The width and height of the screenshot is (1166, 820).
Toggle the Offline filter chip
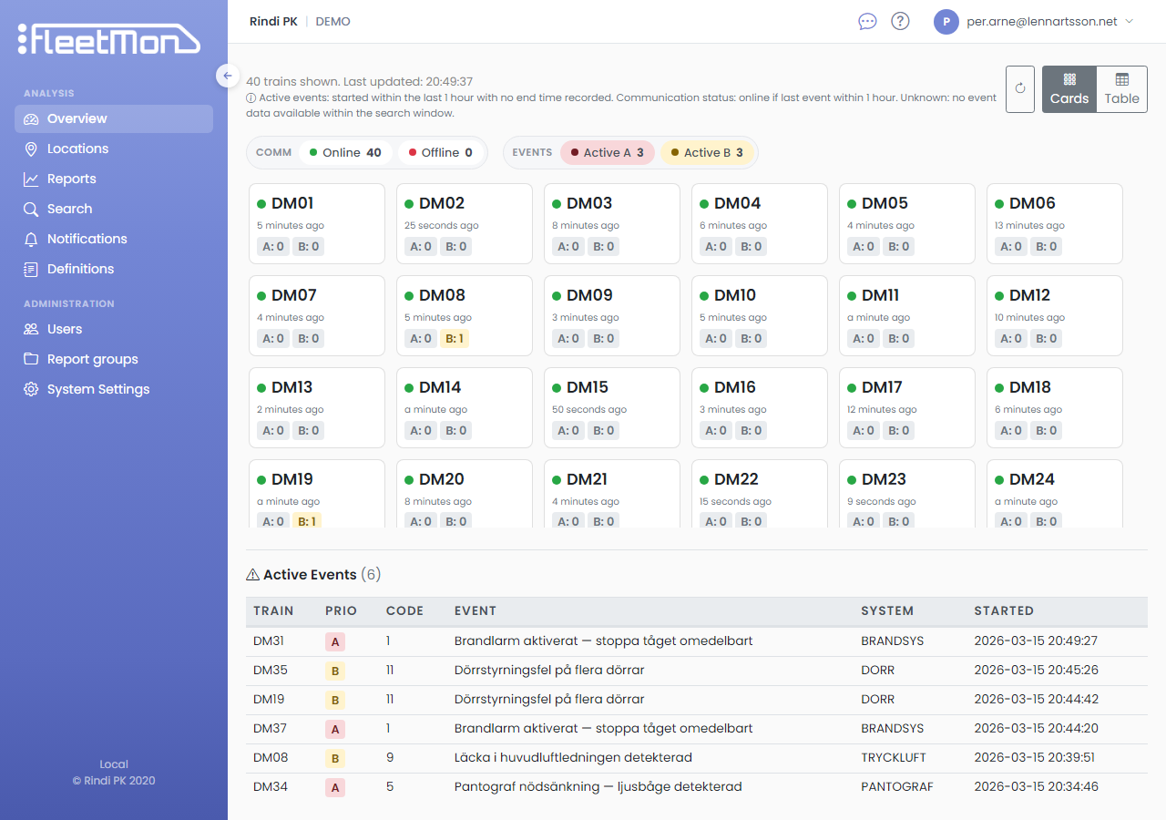click(441, 152)
